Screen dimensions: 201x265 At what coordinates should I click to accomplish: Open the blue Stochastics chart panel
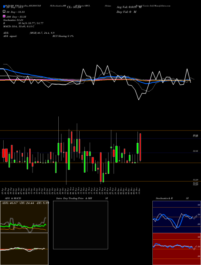click(x=176, y=217)
